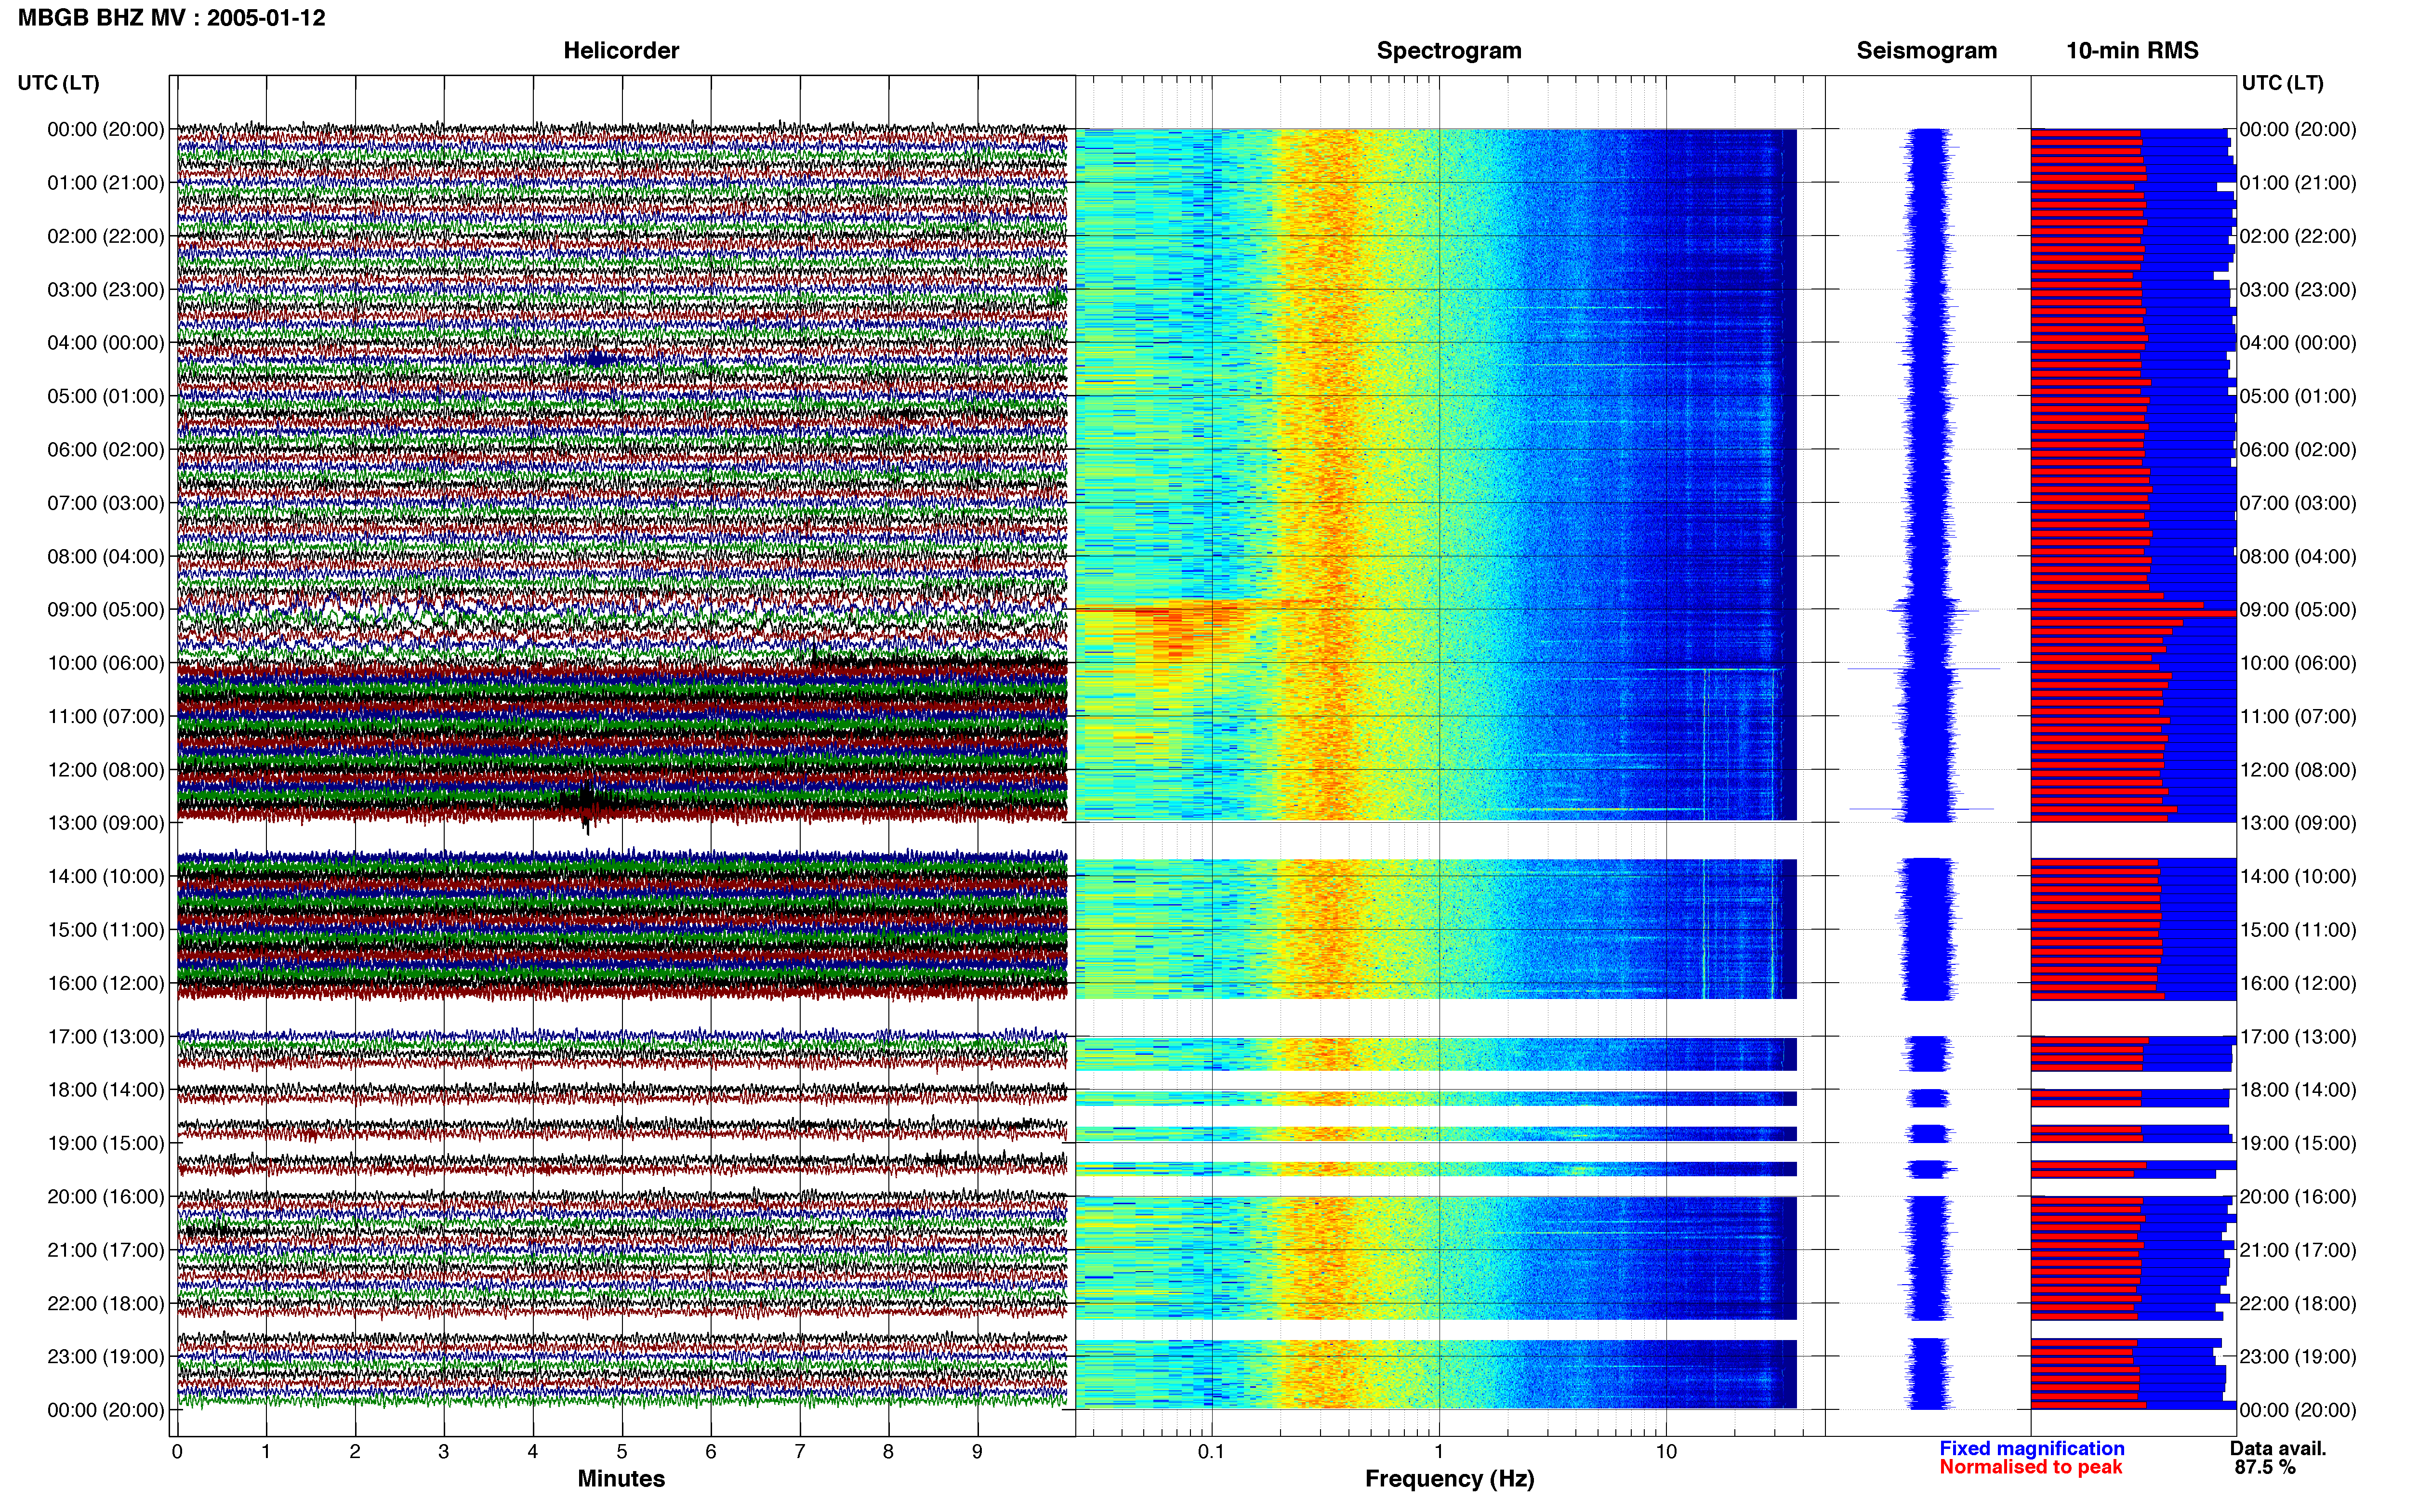Viewport: 2418px width, 1512px height.
Task: Click the '10' frequency tick label
Action: [1666, 1451]
